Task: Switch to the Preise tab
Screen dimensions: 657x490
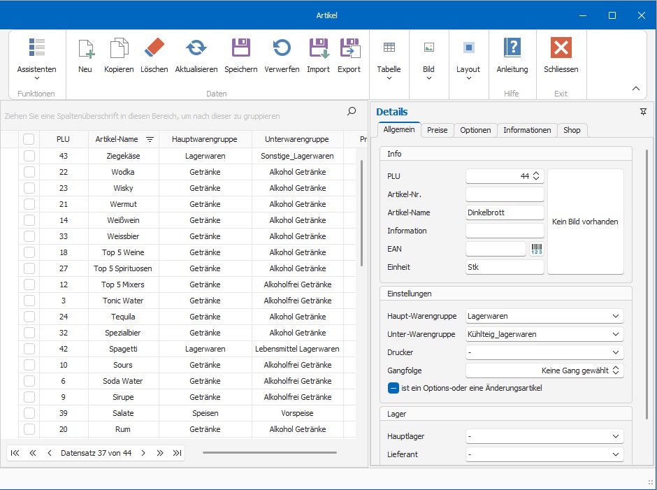Action: pos(437,130)
